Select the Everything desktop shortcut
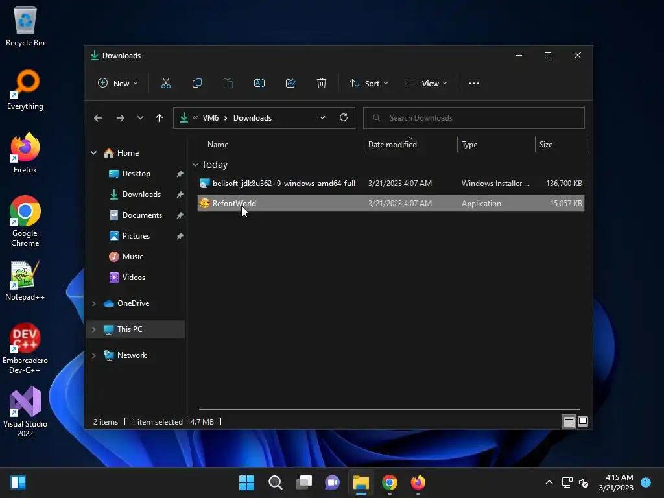The height and width of the screenshot is (498, 664). (x=25, y=90)
